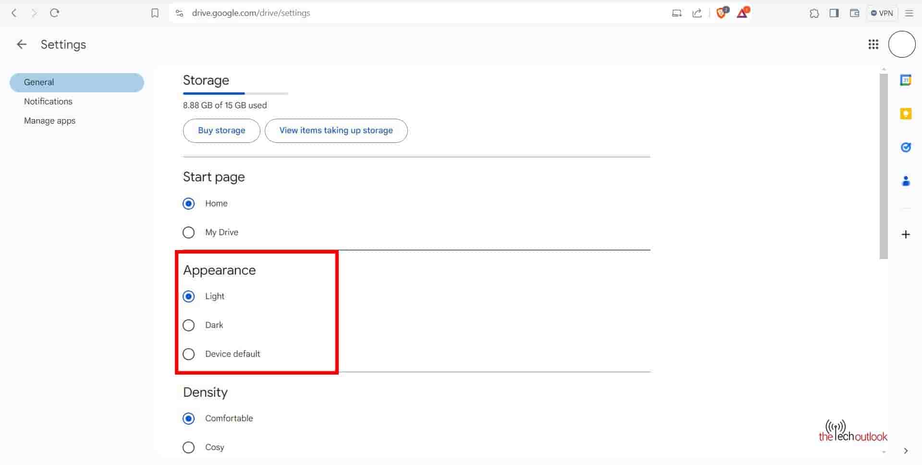Click the Buy storage button
Screen dimensions: 922x465
pos(221,130)
